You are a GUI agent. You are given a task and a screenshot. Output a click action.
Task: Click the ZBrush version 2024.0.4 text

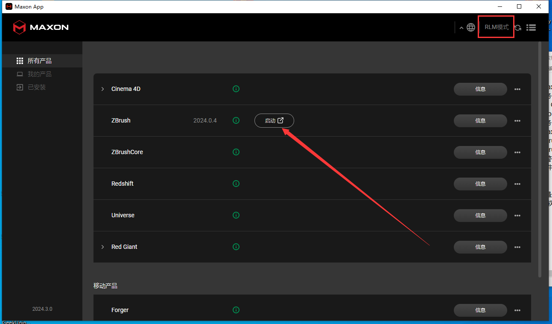(x=205, y=120)
